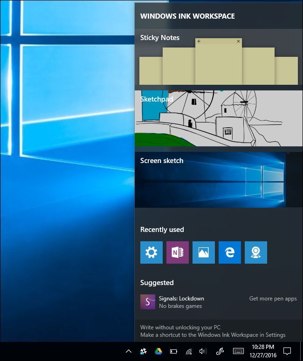
Task: Launch the Maps app from Recently used
Action: 256,252
